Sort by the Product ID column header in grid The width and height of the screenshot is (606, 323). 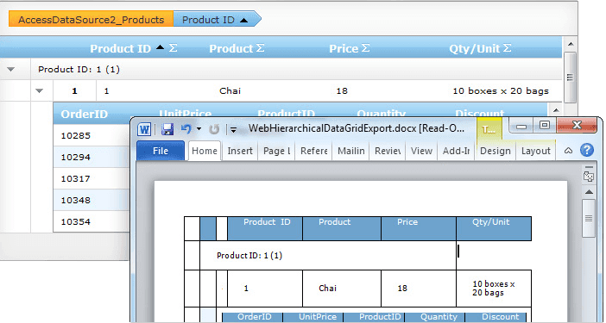[x=120, y=48]
